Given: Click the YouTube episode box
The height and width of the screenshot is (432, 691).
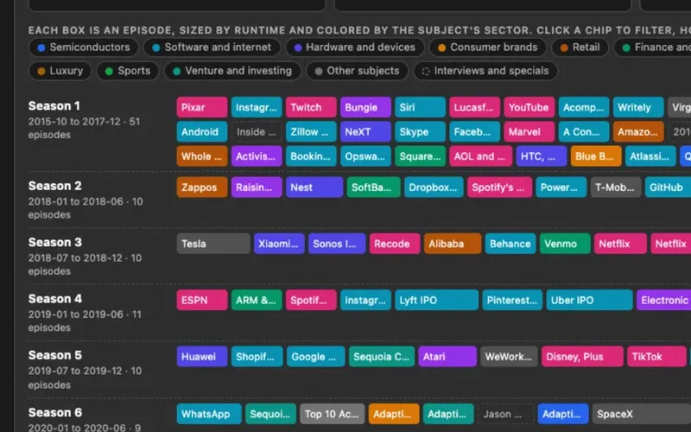Looking at the screenshot, I should click(x=529, y=107).
